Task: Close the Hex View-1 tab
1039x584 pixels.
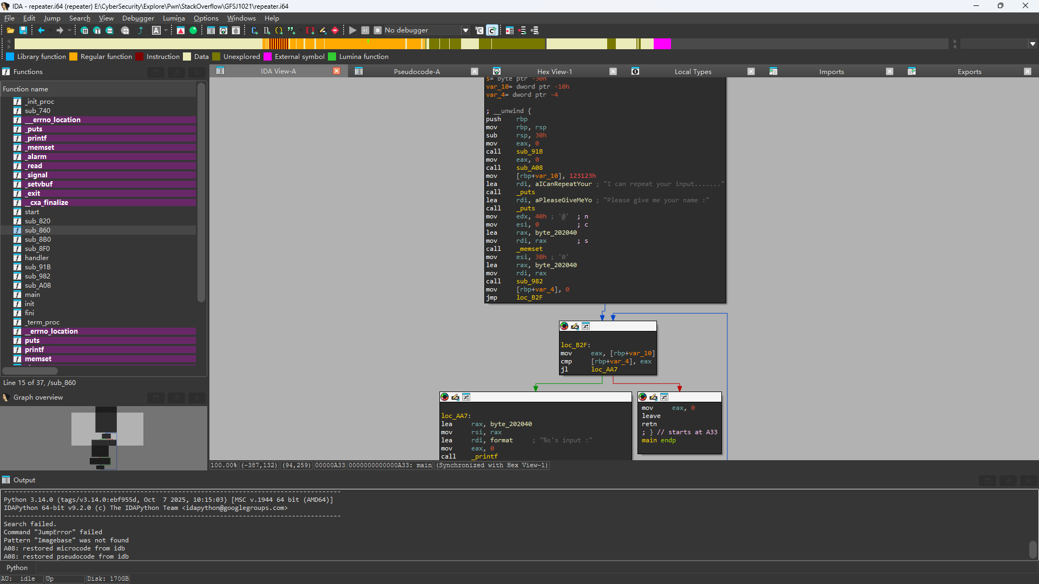Action: pyautogui.click(x=613, y=71)
